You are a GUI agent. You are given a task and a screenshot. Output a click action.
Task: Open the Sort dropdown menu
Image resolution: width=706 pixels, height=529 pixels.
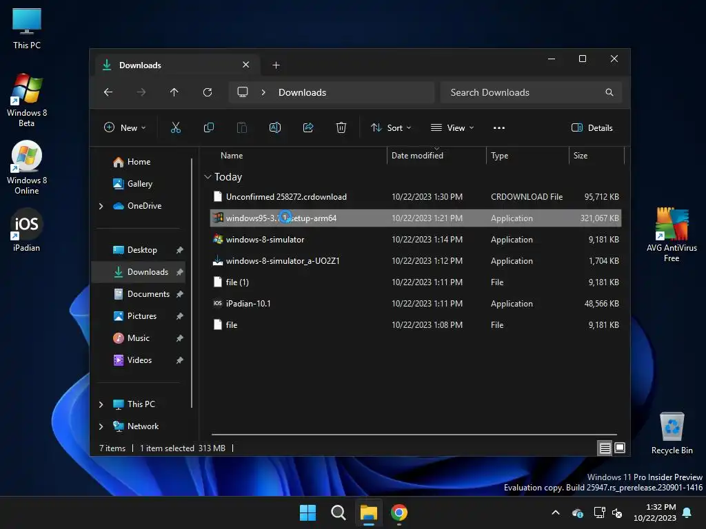pyautogui.click(x=391, y=127)
